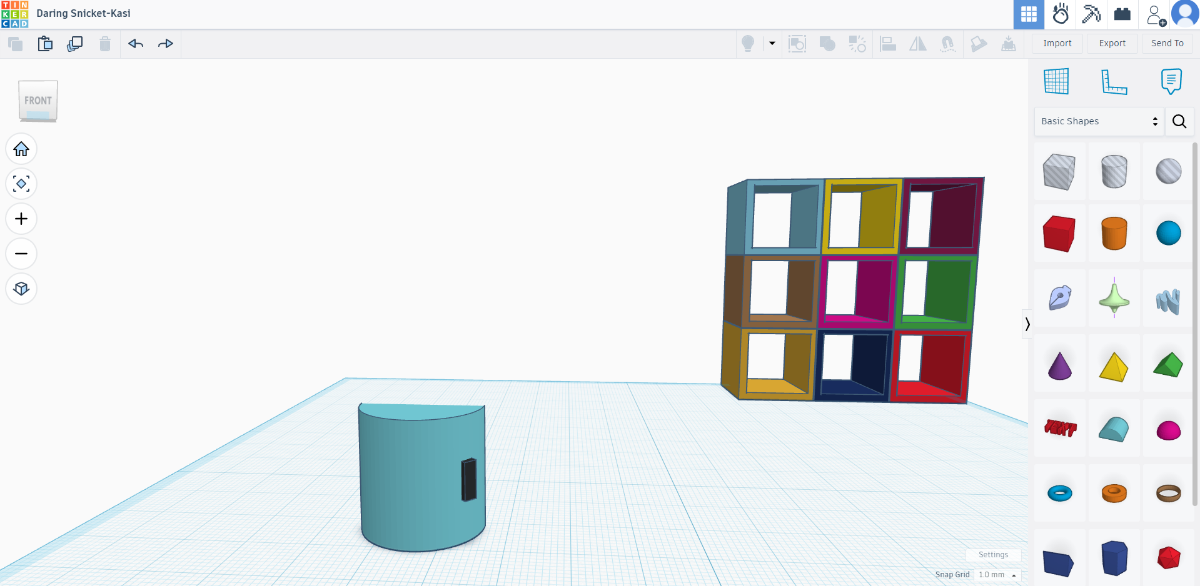Select the orange Cylinder shape
Image resolution: width=1200 pixels, height=586 pixels.
click(1114, 234)
